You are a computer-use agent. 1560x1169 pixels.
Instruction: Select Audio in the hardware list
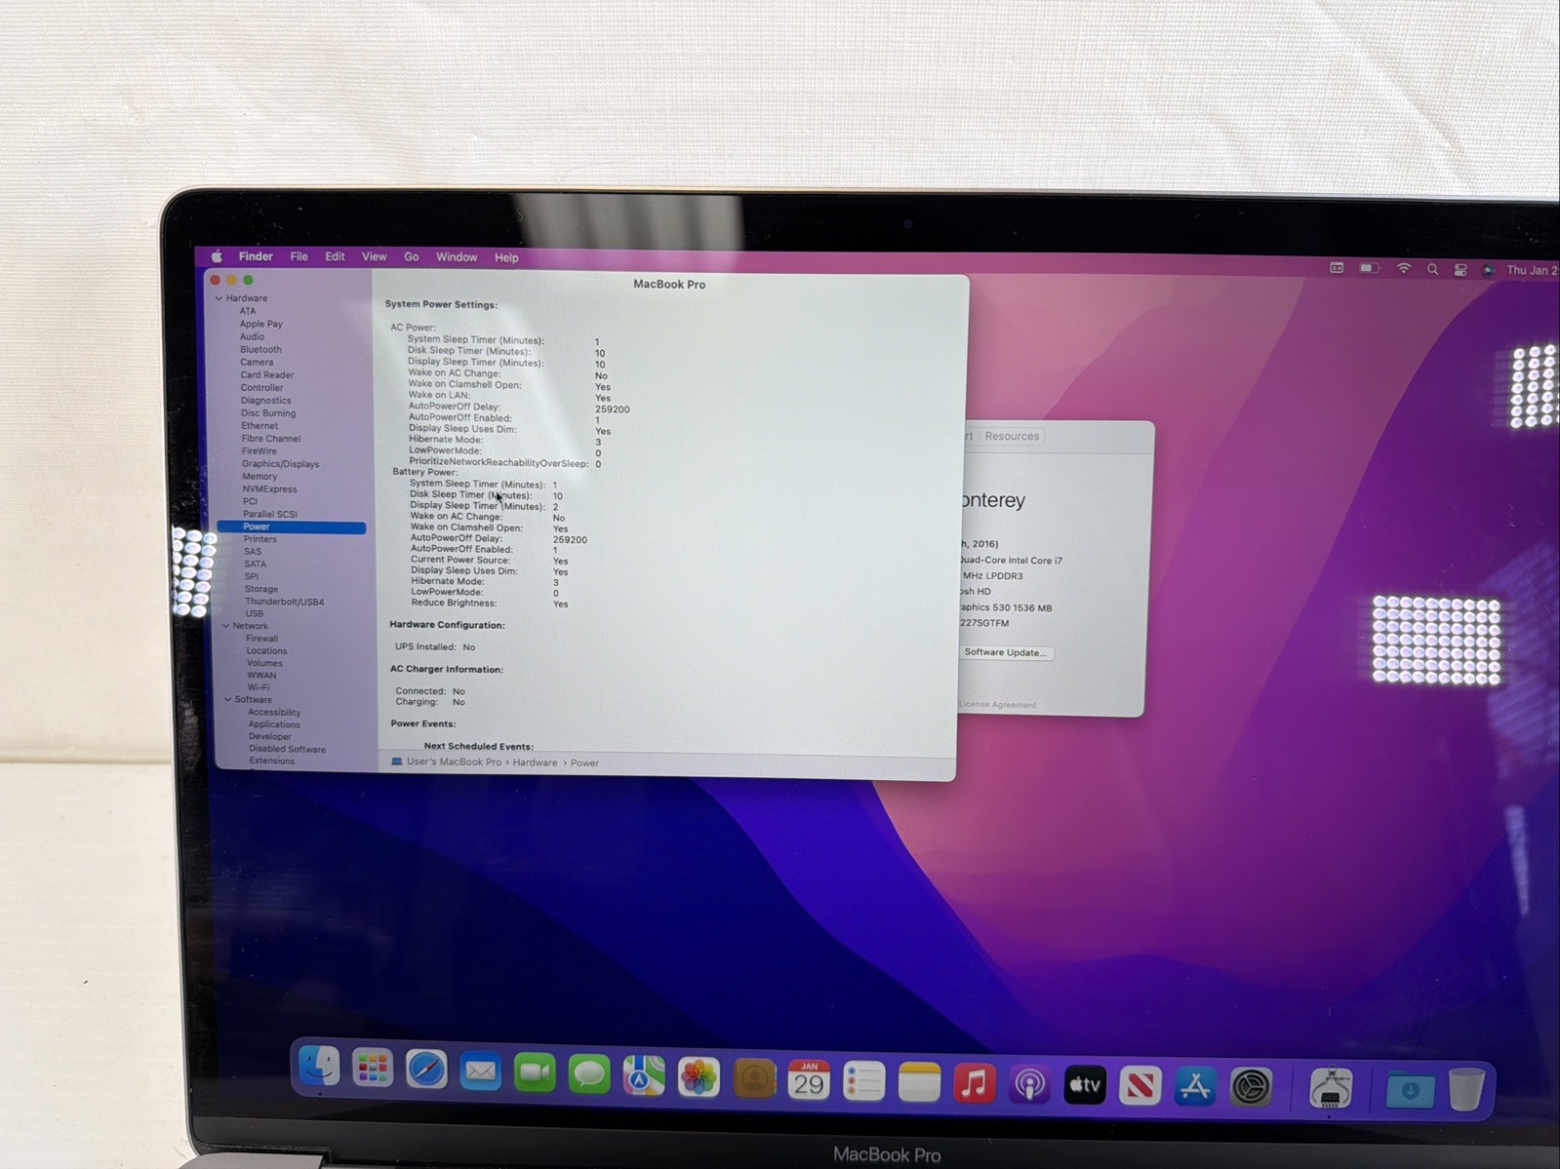252,336
